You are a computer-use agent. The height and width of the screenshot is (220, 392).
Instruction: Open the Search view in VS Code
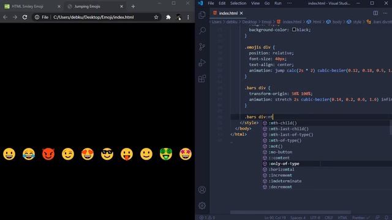pyautogui.click(x=202, y=31)
